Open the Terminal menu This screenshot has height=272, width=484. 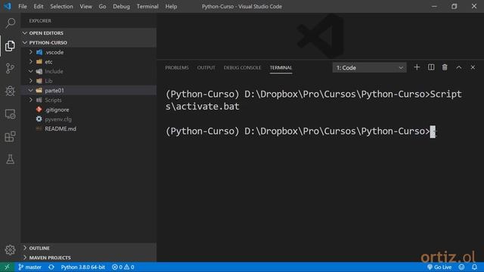point(147,6)
